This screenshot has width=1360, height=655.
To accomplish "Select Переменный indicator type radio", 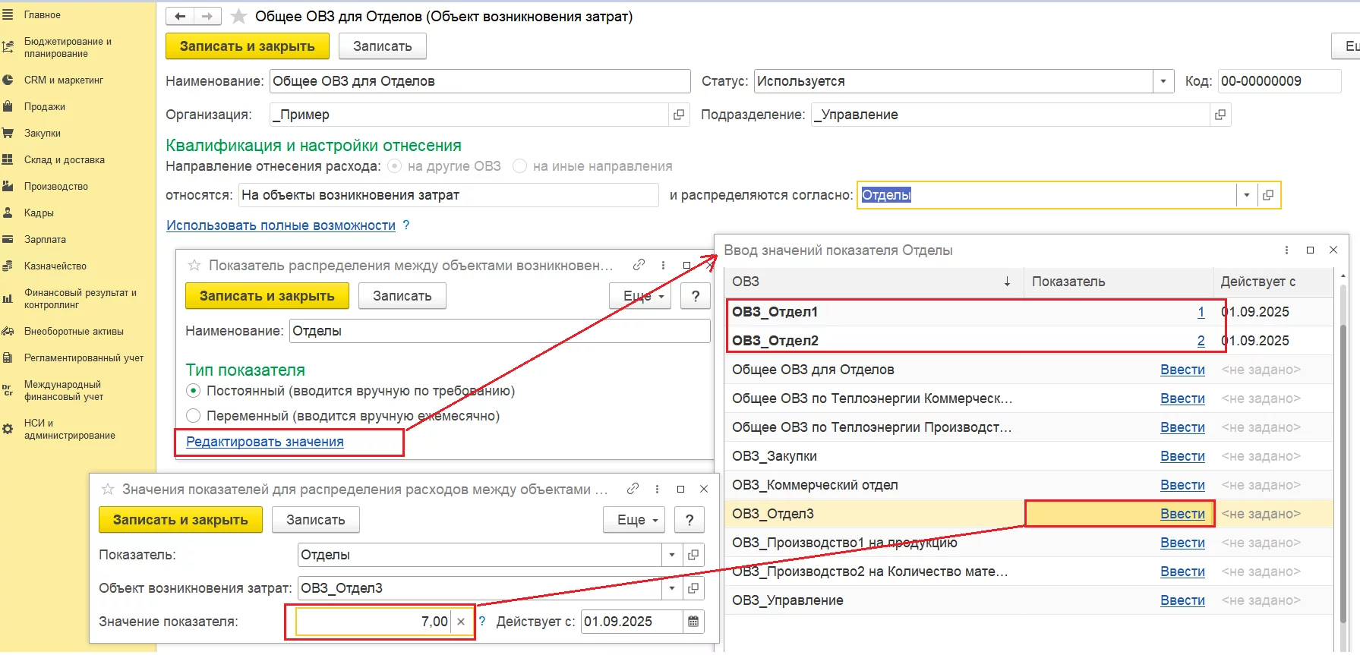I will coord(194,416).
